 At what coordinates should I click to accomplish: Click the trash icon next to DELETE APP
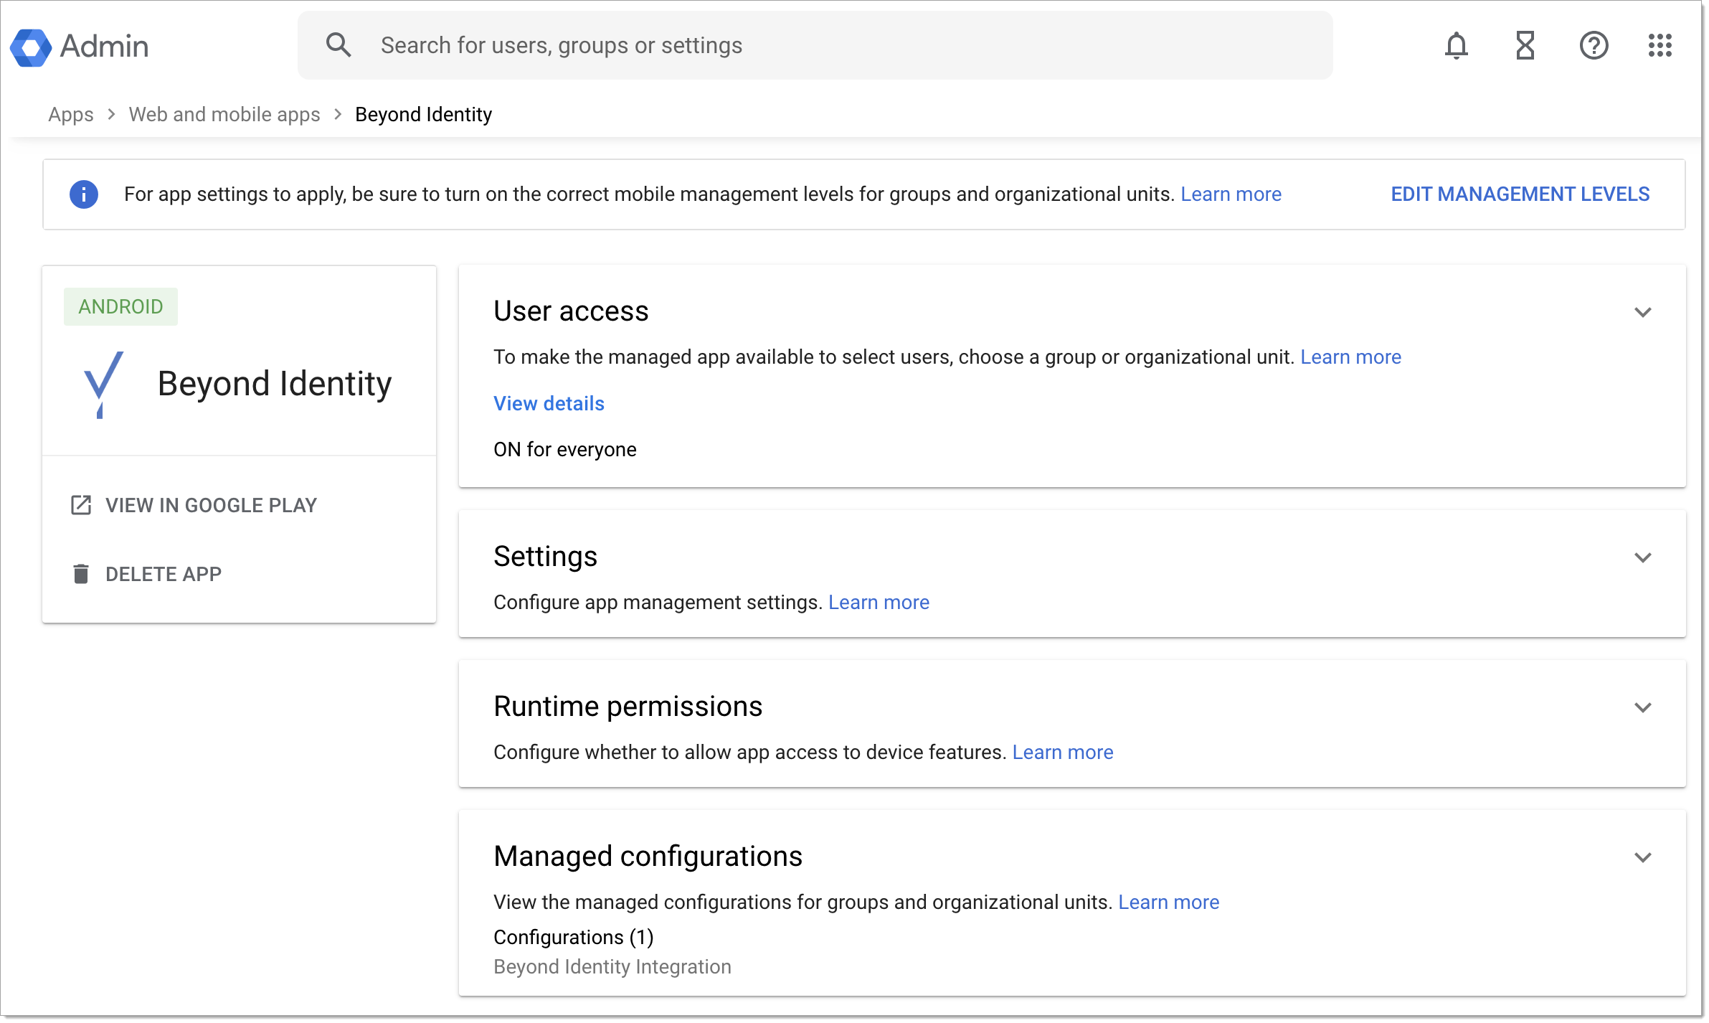[x=81, y=573]
